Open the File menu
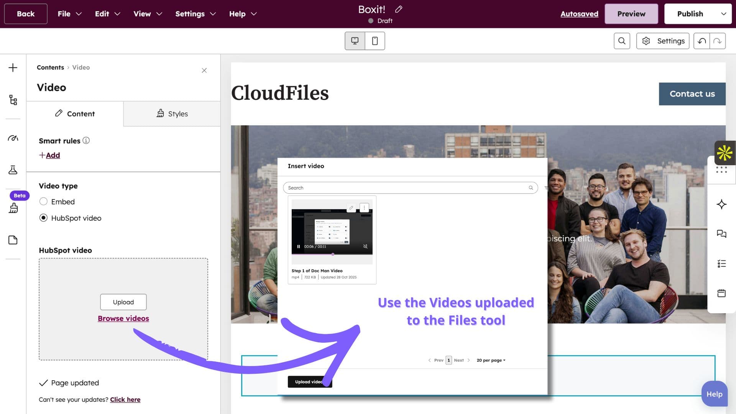736x414 pixels. (64, 14)
